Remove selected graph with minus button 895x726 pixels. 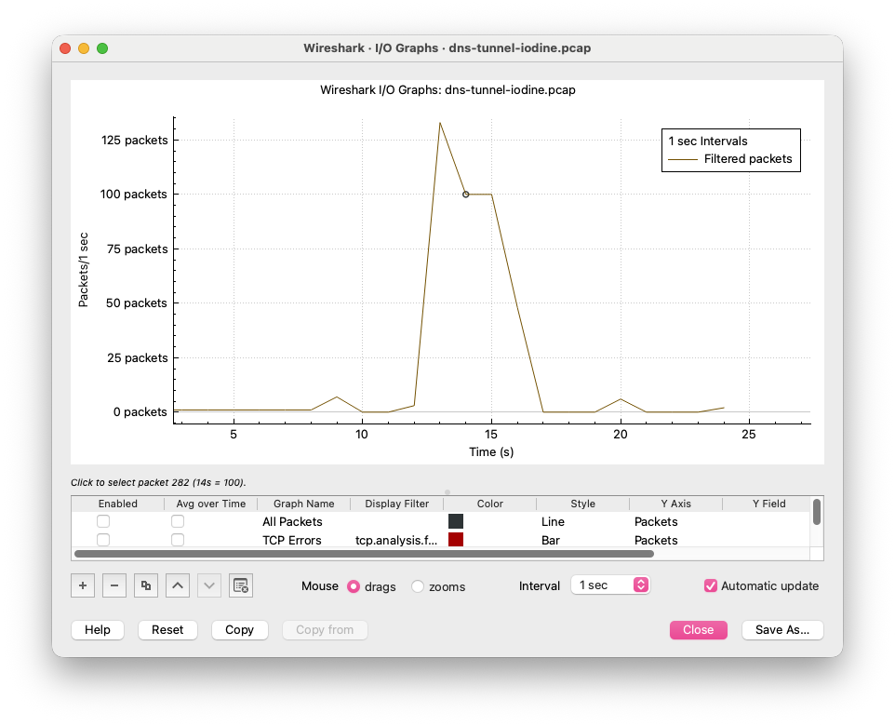[x=114, y=585]
